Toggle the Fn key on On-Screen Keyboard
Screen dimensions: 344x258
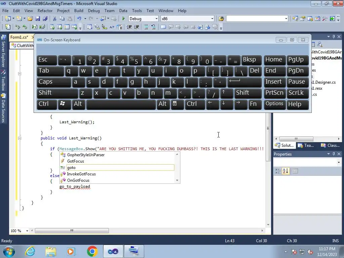(255, 104)
